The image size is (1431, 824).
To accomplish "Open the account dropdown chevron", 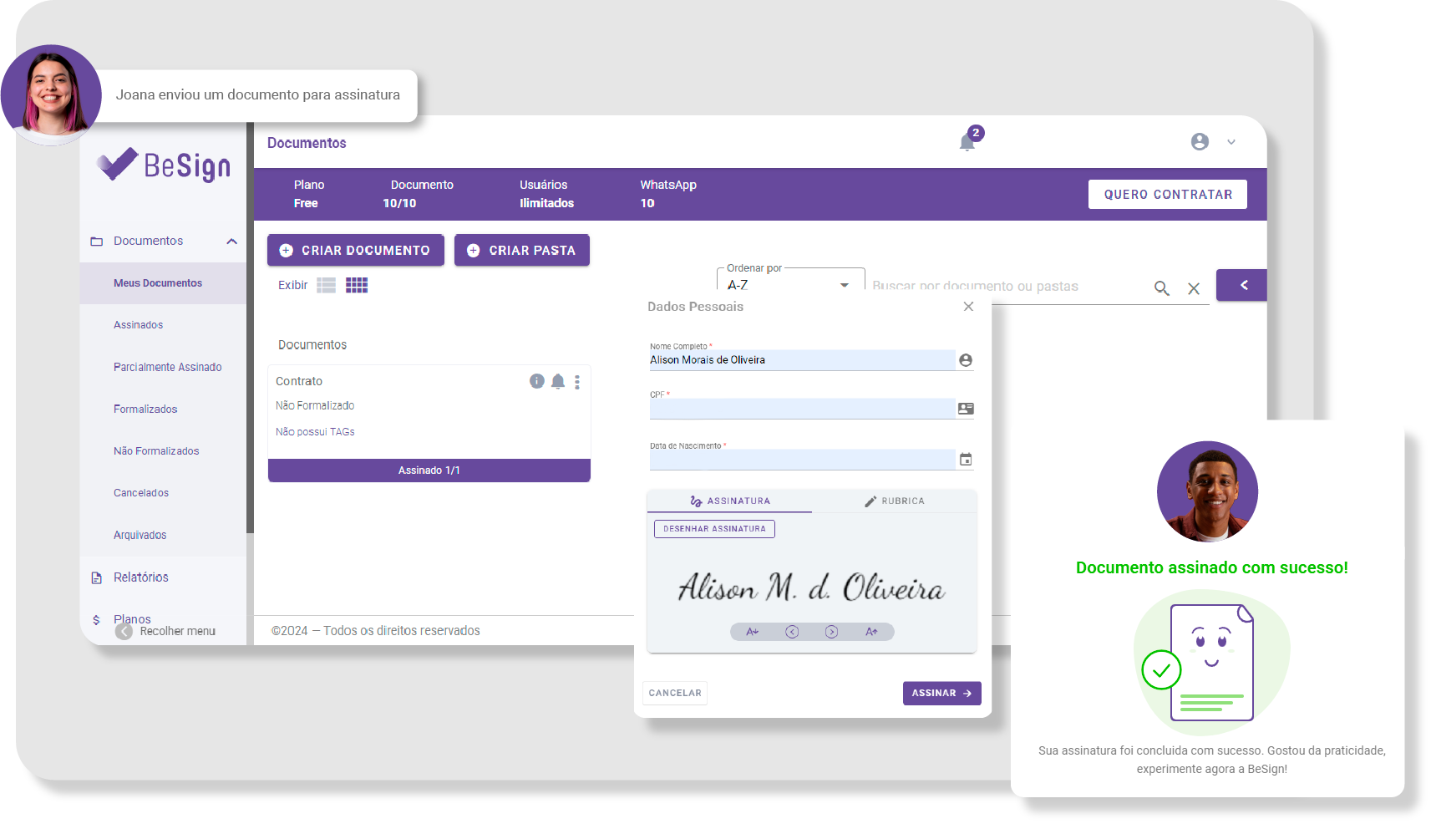I will pos(1231,142).
